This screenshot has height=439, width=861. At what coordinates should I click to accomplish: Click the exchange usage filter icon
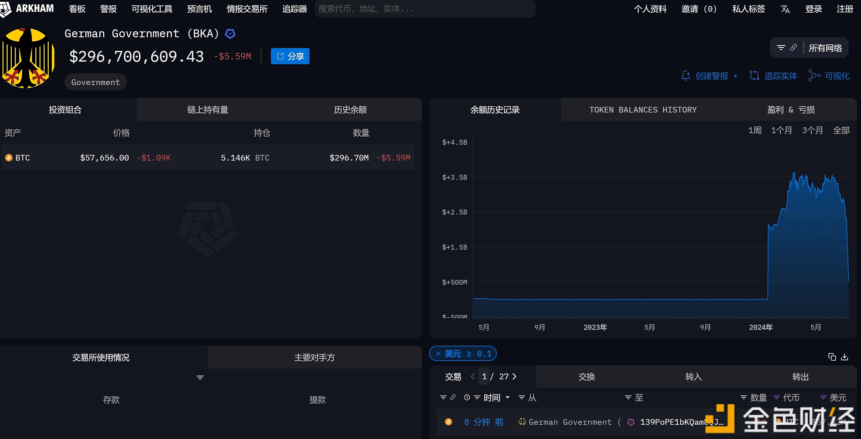pyautogui.click(x=200, y=377)
